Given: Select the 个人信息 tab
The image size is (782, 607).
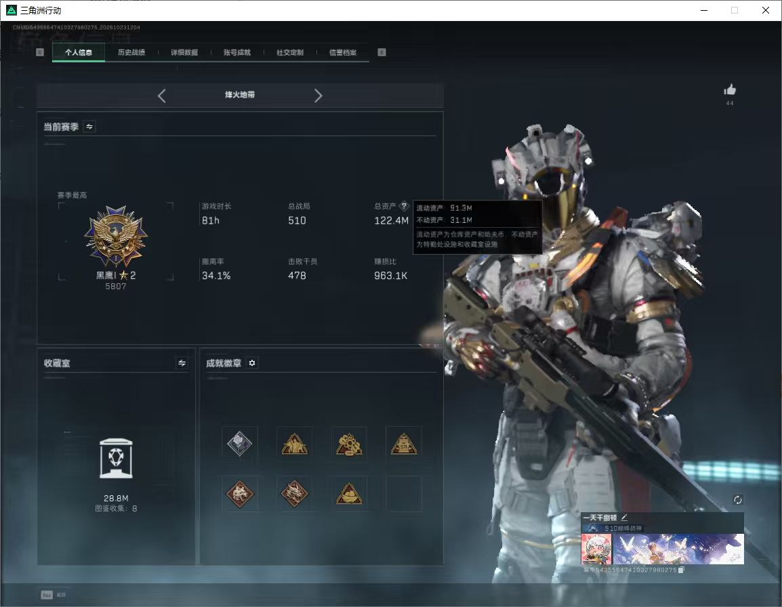Looking at the screenshot, I should [x=79, y=52].
